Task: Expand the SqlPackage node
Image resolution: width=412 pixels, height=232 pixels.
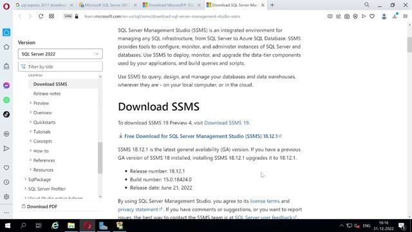Action: (26, 179)
